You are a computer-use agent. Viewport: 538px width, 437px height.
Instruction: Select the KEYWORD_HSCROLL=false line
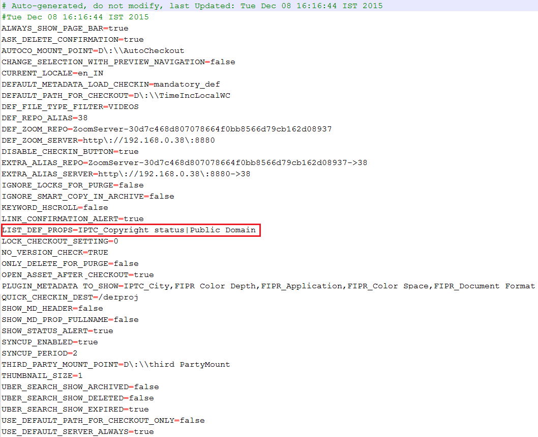coord(54,207)
